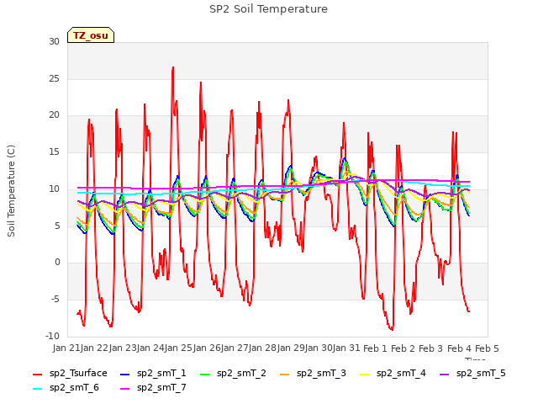Image resolution: width=538 pixels, height=404 pixels.
Task: Click the Feb 3 x-axis date label
Action: tap(431, 348)
